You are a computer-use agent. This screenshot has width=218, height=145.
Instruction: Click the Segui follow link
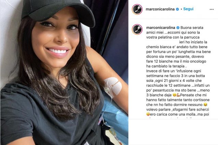188,9
